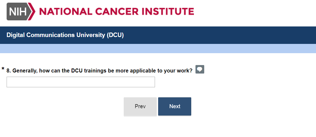Open the comment bubble beside question 8

(200, 70)
